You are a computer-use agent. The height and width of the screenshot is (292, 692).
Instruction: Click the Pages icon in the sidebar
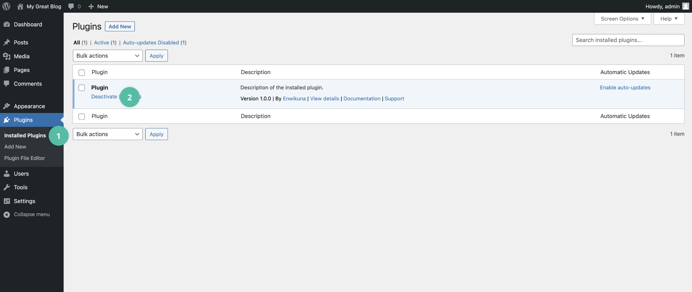point(7,70)
